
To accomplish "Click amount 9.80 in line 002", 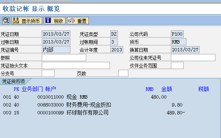I will pos(177,105).
